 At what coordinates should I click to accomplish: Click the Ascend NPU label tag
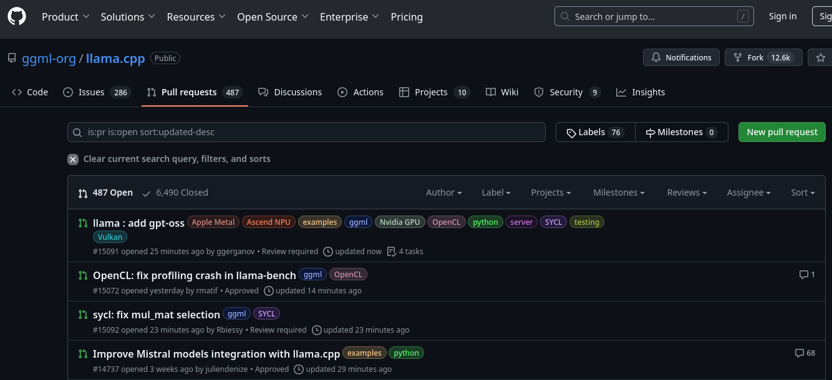[x=269, y=222]
